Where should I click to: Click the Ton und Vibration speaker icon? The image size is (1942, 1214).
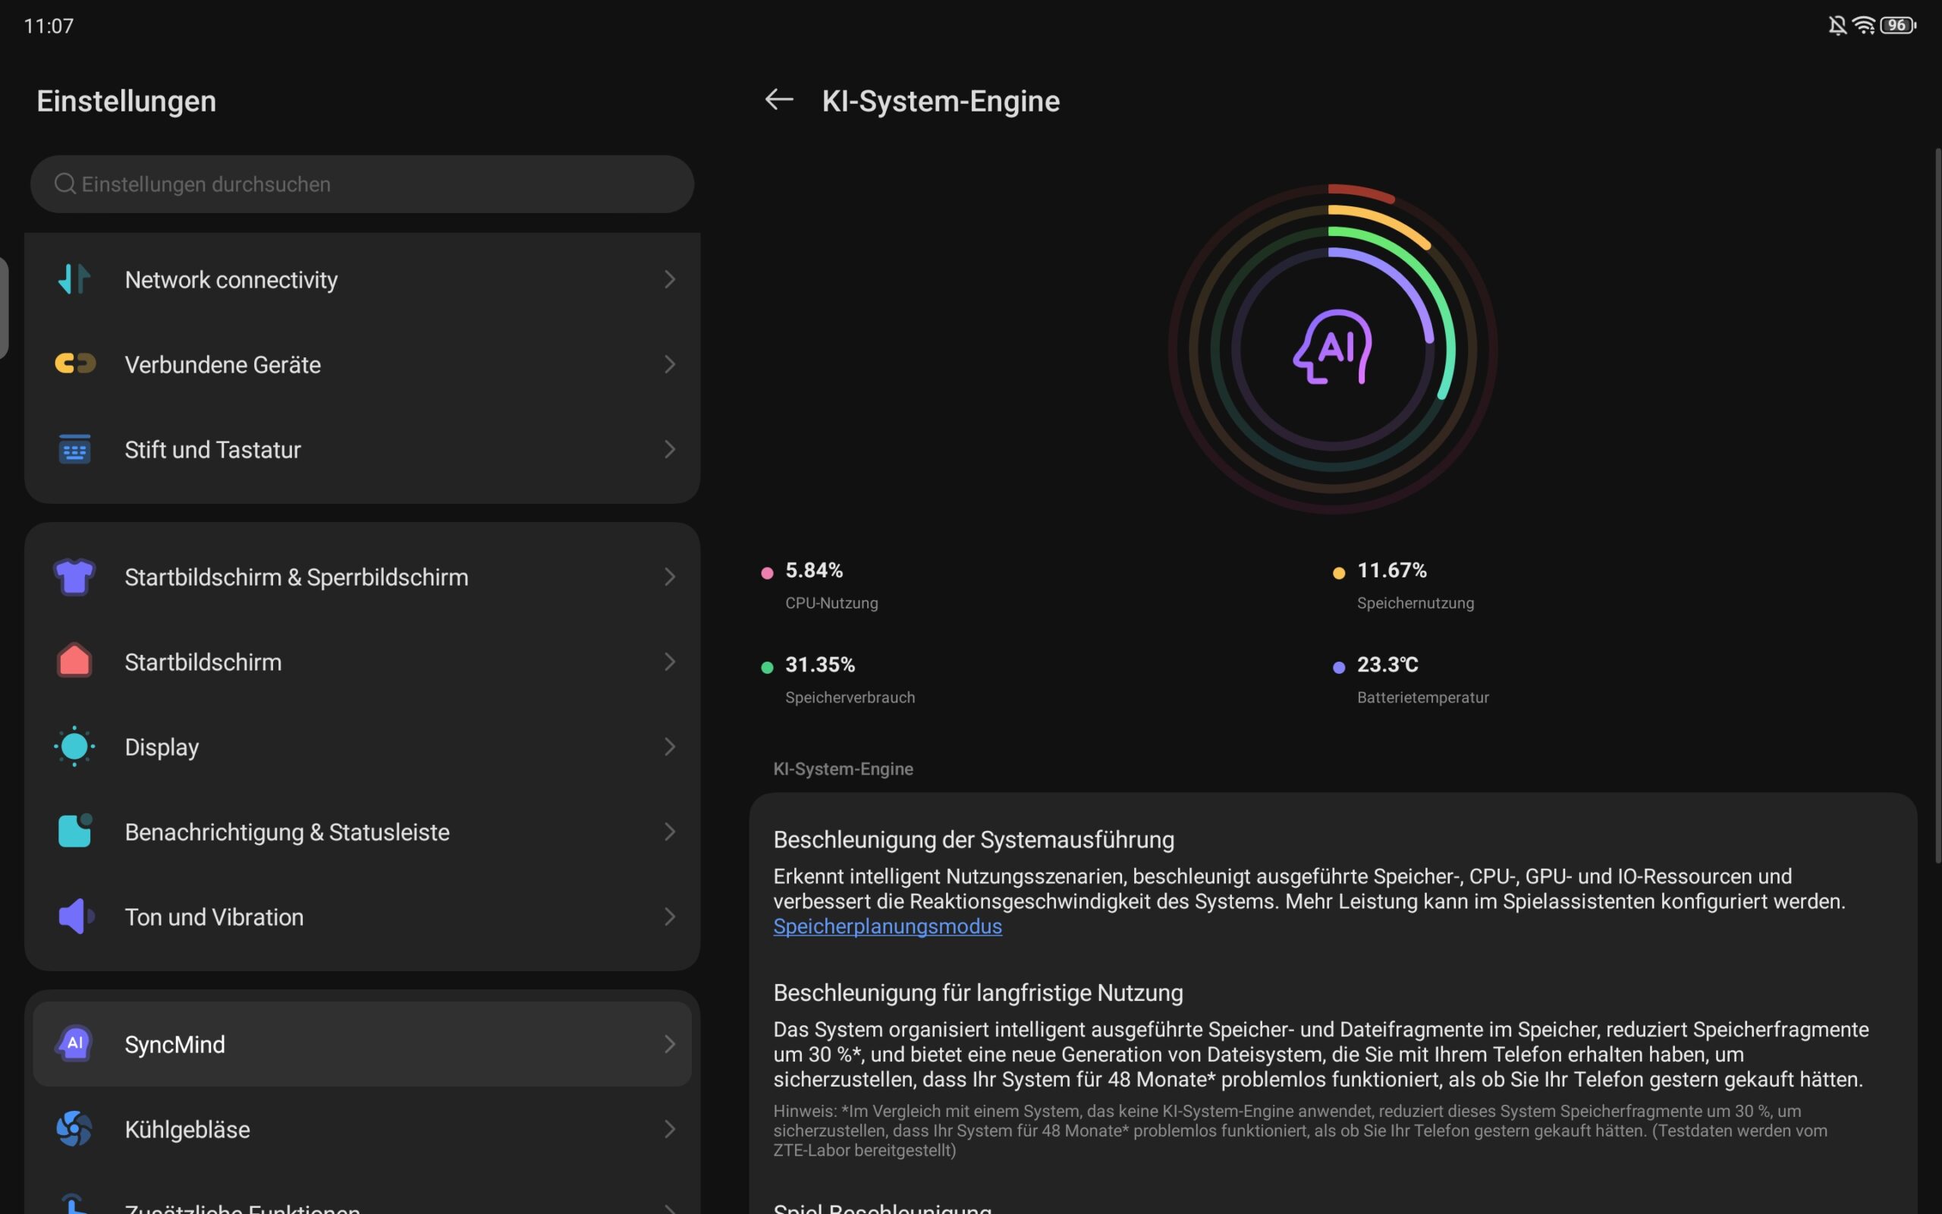pos(76,916)
